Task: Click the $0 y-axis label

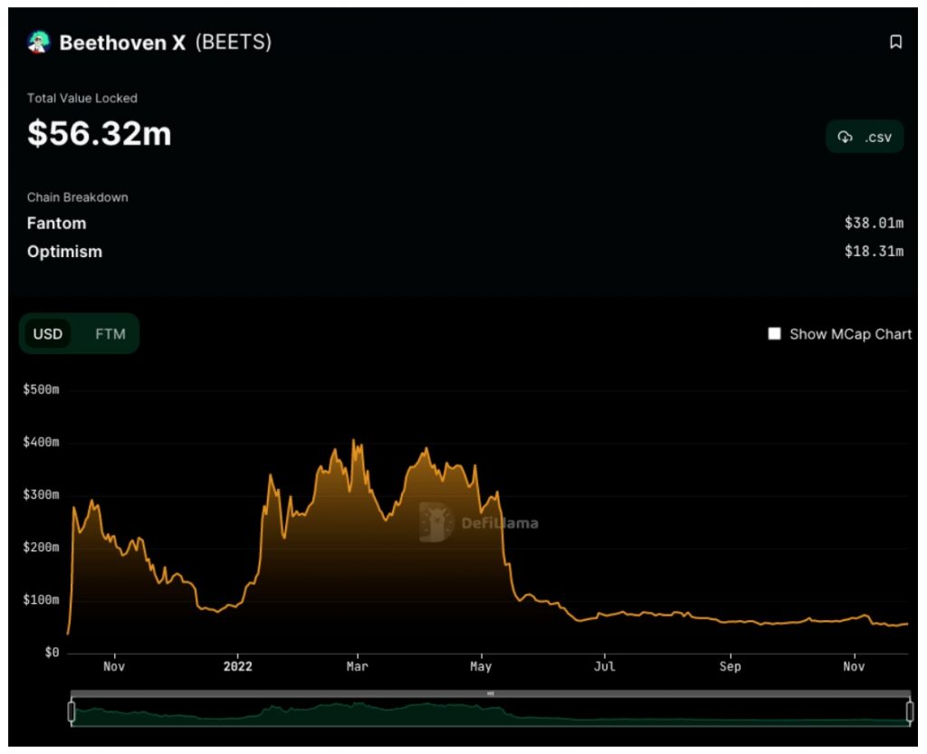Action: 52,653
